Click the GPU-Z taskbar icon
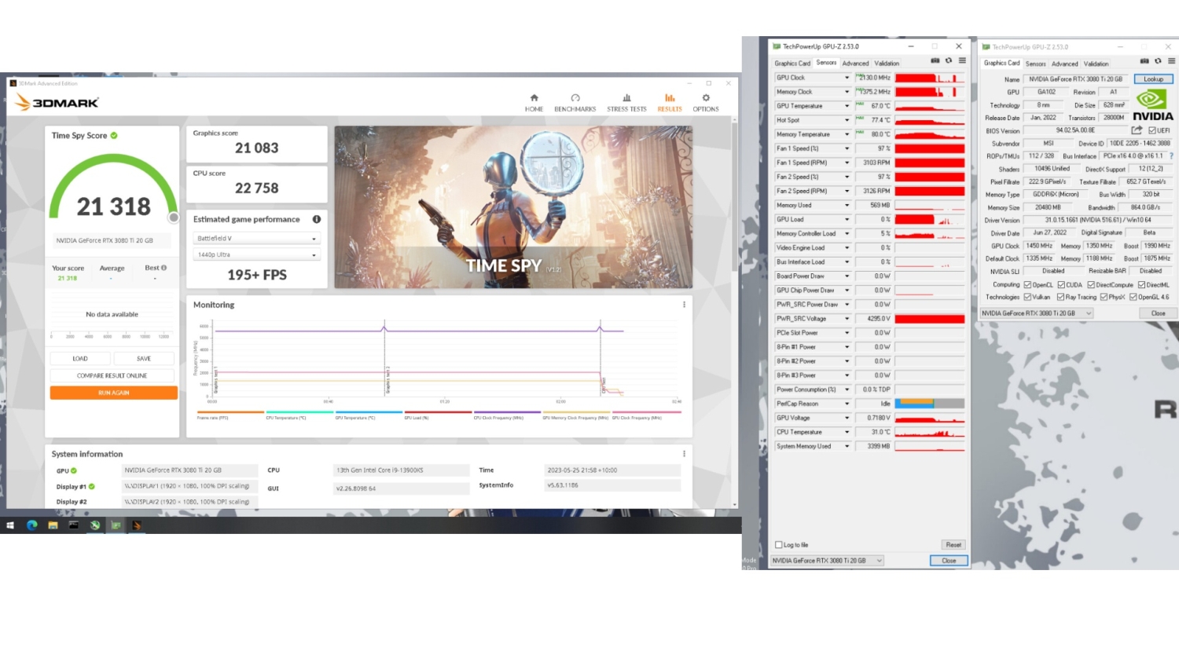 (116, 525)
